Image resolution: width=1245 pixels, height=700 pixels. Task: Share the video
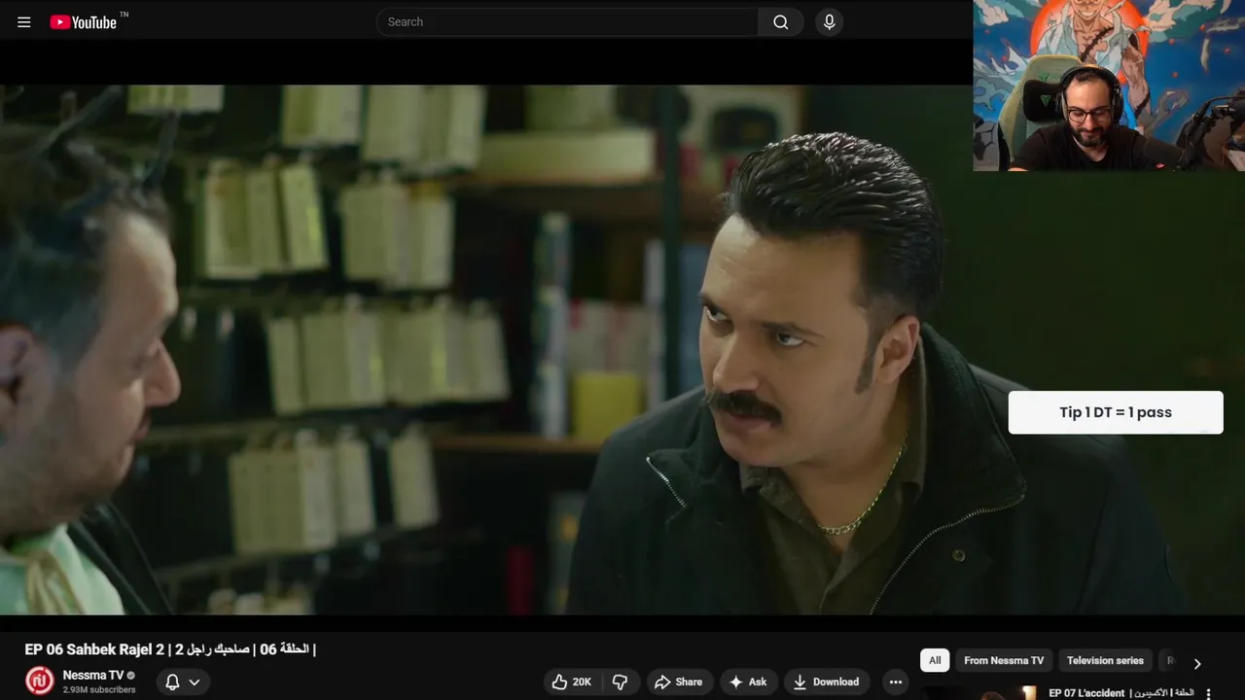click(x=679, y=682)
